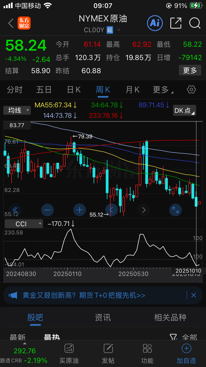The image size is (206, 367).
Task: Tap the megaphone announcement icon
Action: pos(13,295)
